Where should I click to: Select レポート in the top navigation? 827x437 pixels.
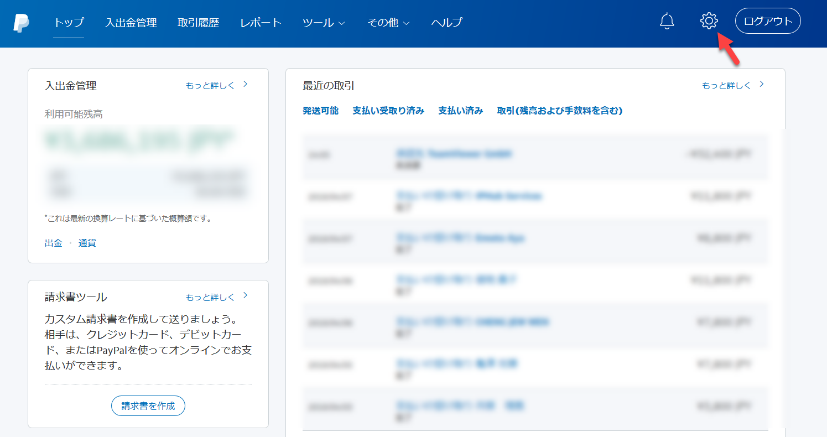coord(261,23)
